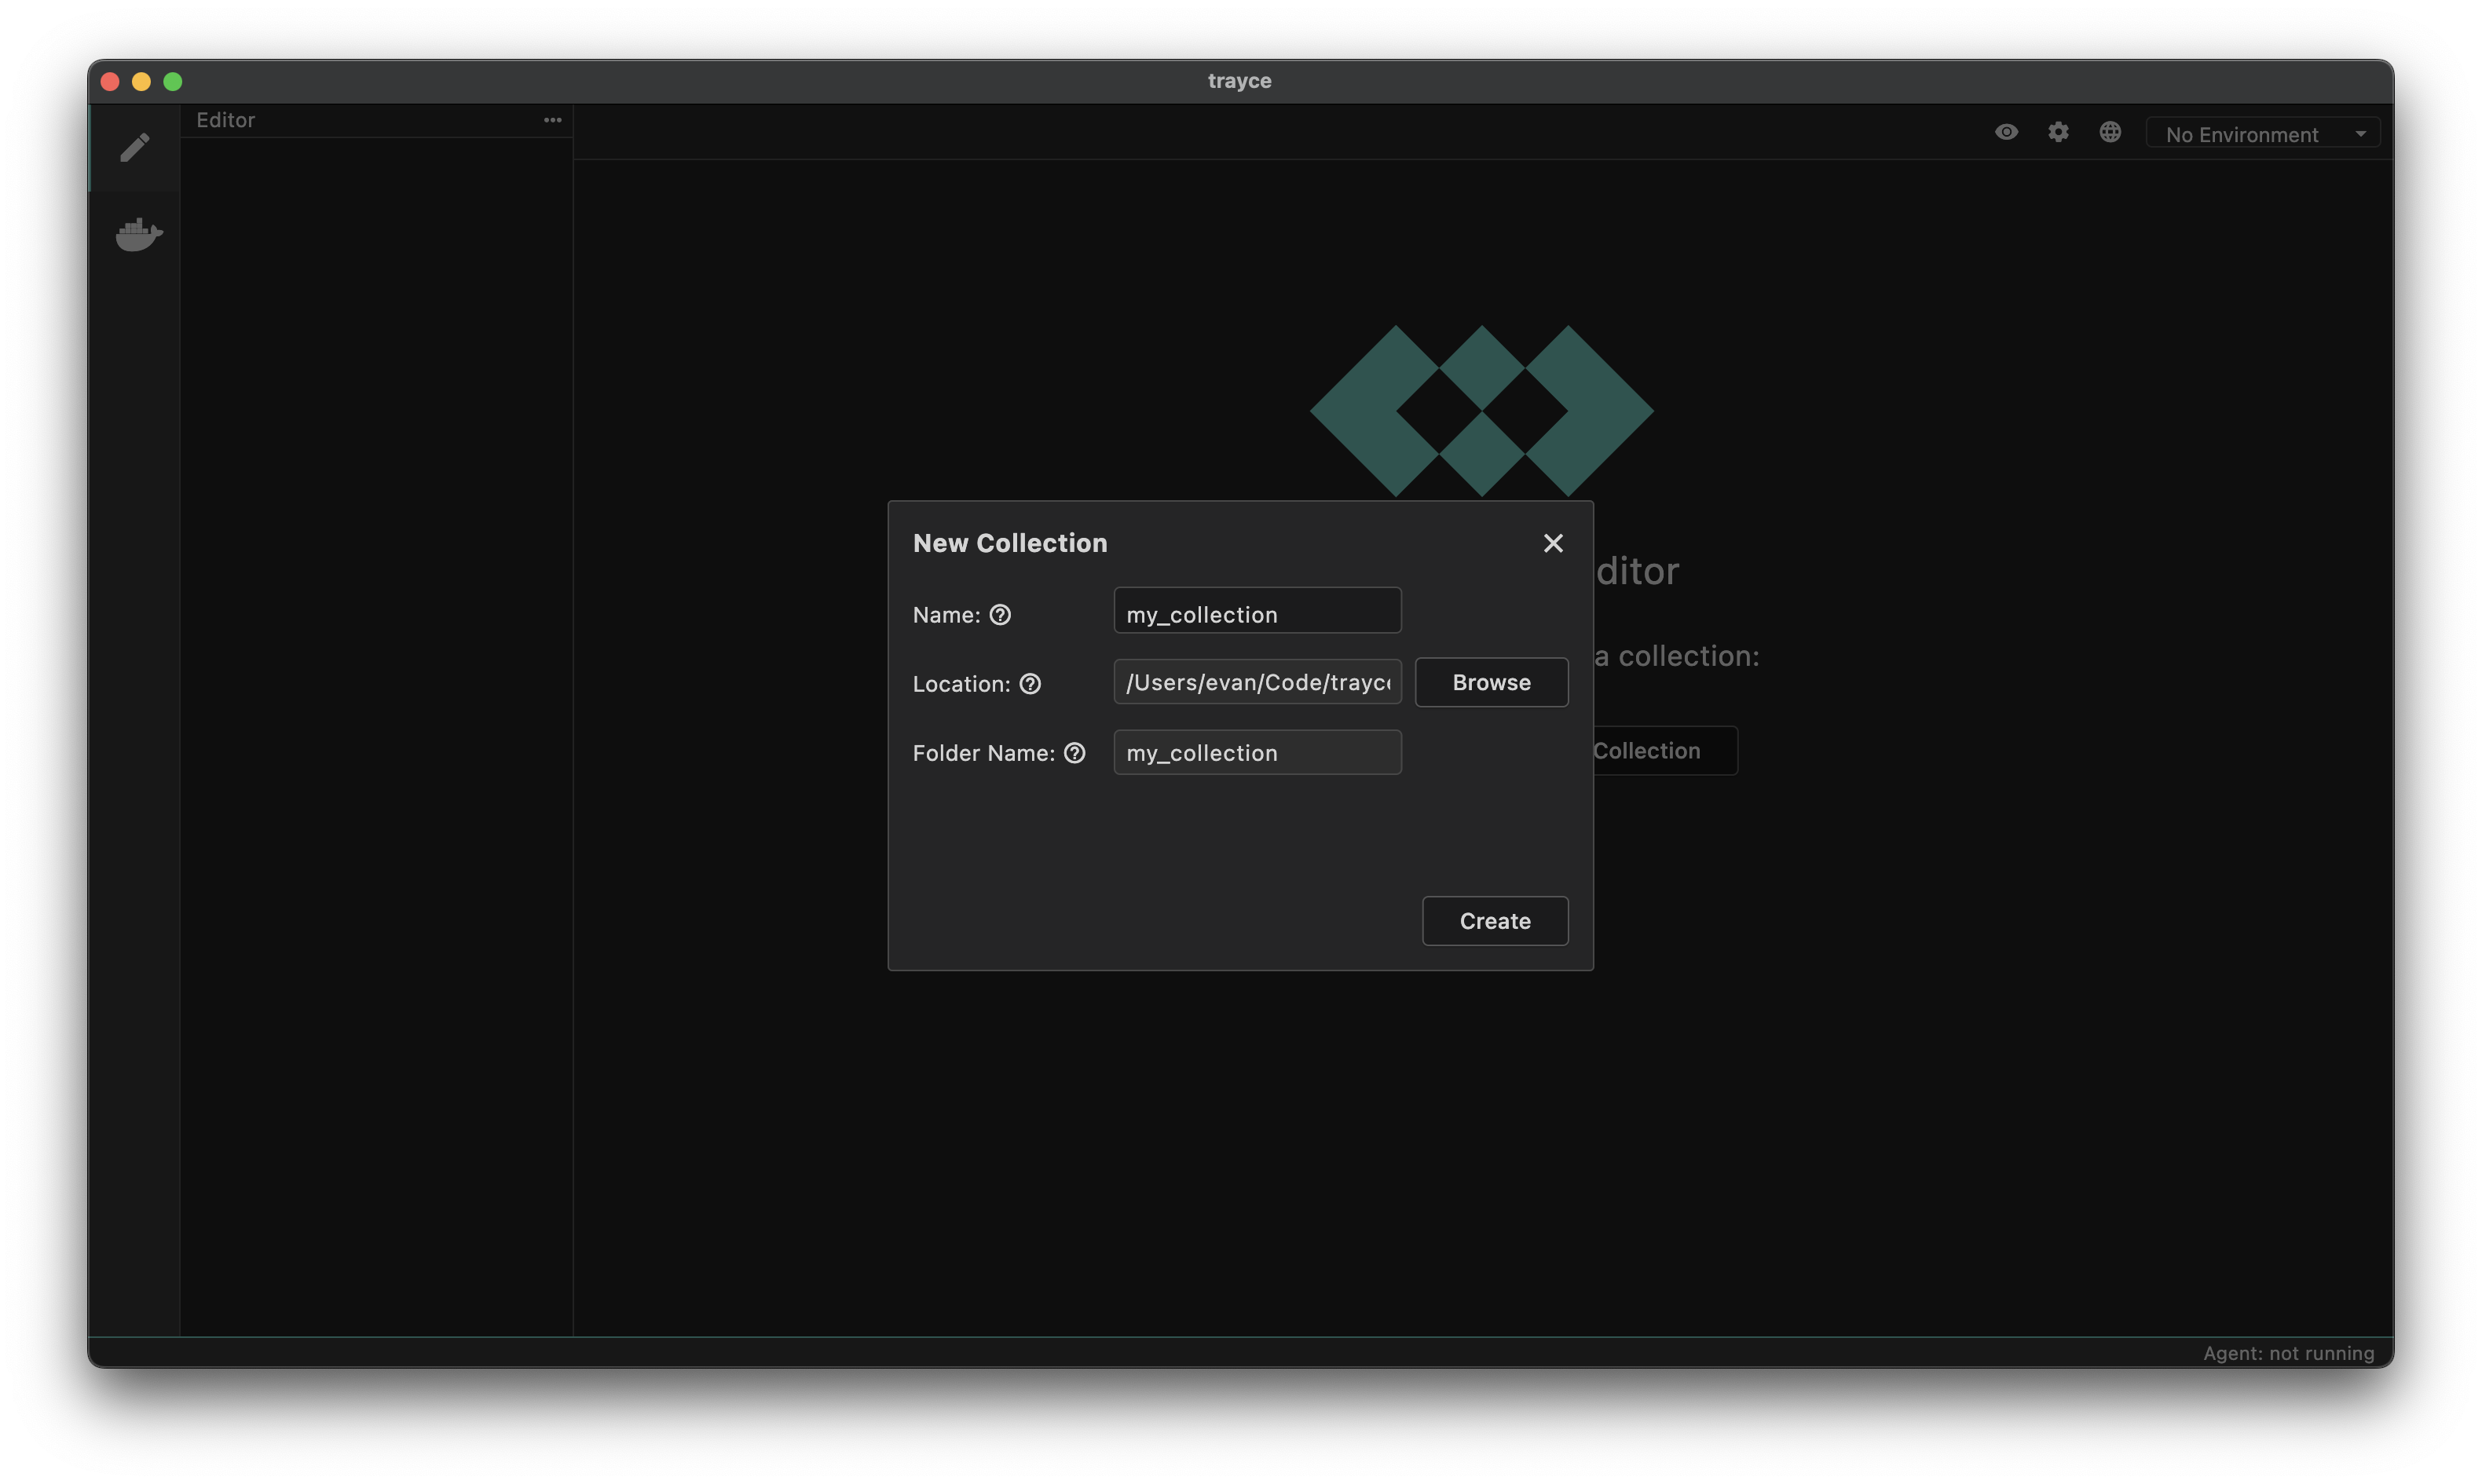This screenshot has width=2482, height=1484.
Task: Expand the No Environment dropdown
Action: point(2264,134)
